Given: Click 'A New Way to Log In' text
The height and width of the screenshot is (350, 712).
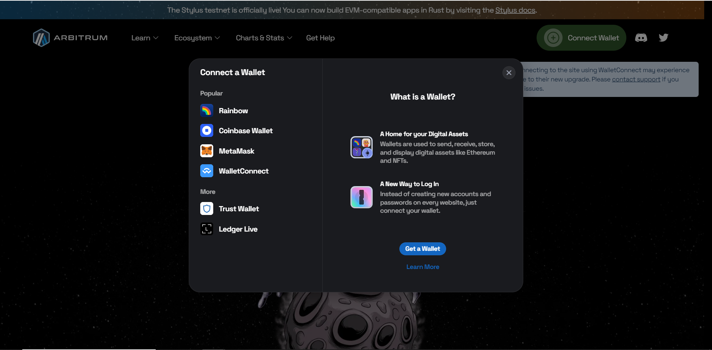Looking at the screenshot, I should (409, 184).
